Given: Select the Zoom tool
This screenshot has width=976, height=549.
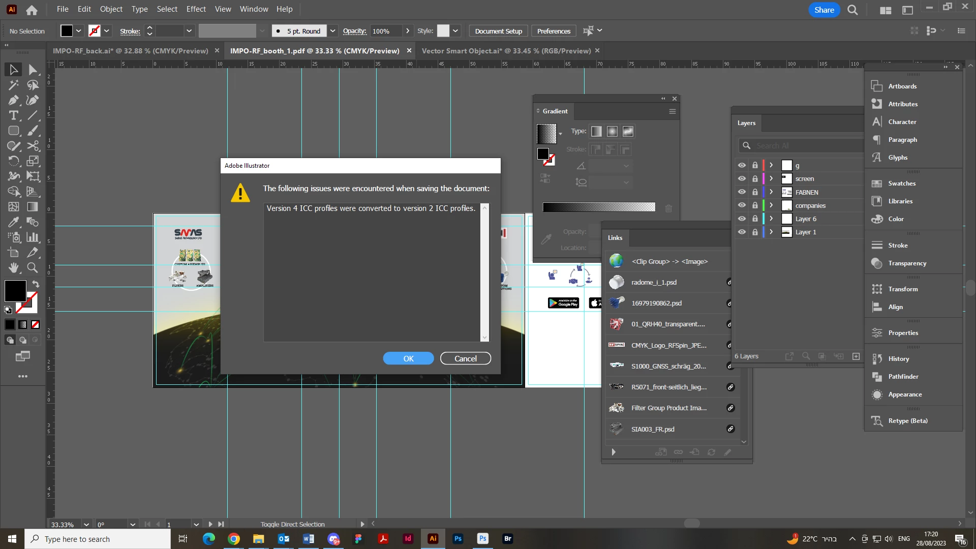Looking at the screenshot, I should pos(33,268).
